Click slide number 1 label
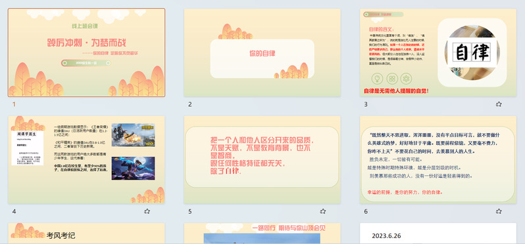The image size is (525, 244). (14, 104)
